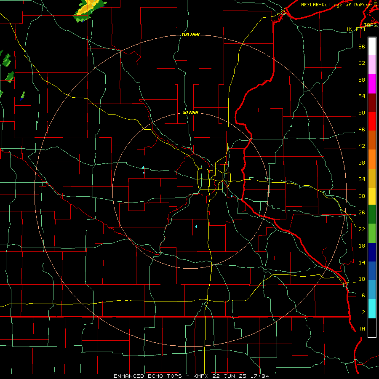Click the white swatch in the tops legend
379x379 pixels.
(372, 46)
